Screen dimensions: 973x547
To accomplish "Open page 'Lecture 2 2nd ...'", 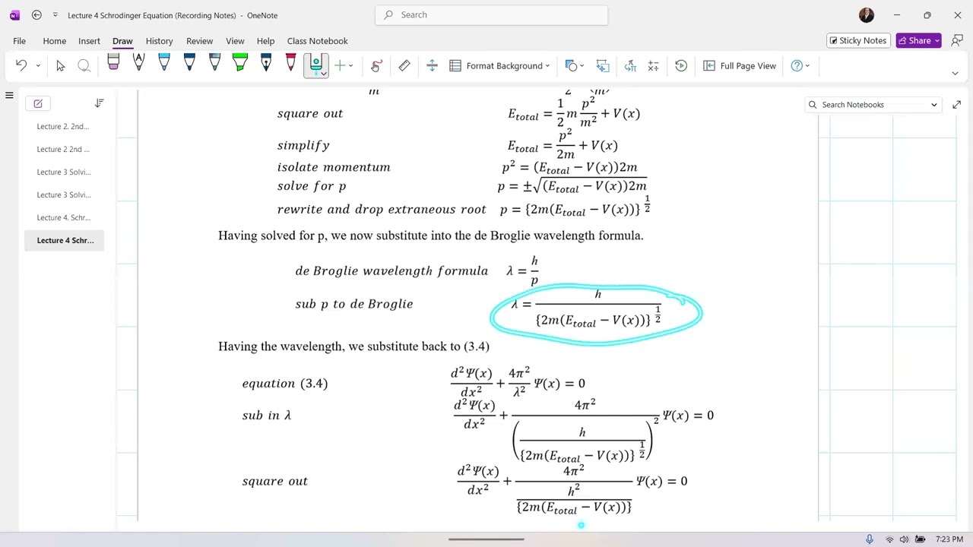I will click(x=64, y=149).
